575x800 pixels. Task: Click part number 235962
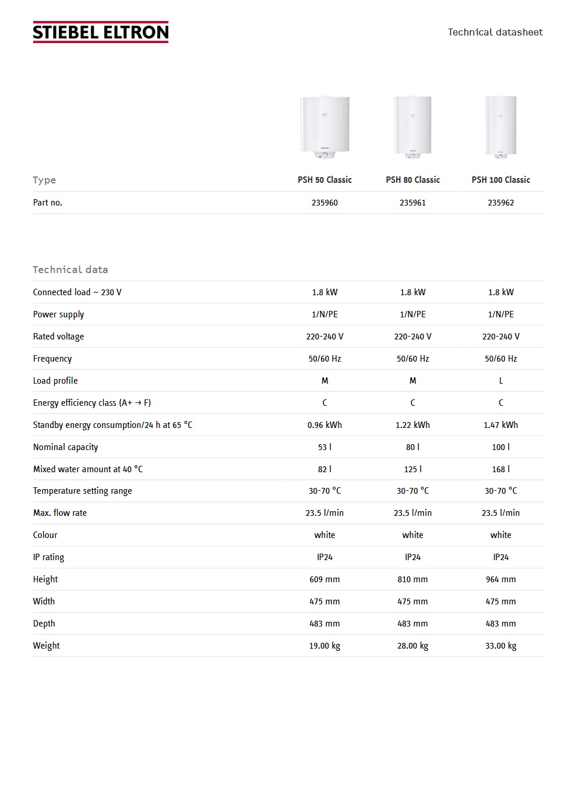[500, 203]
